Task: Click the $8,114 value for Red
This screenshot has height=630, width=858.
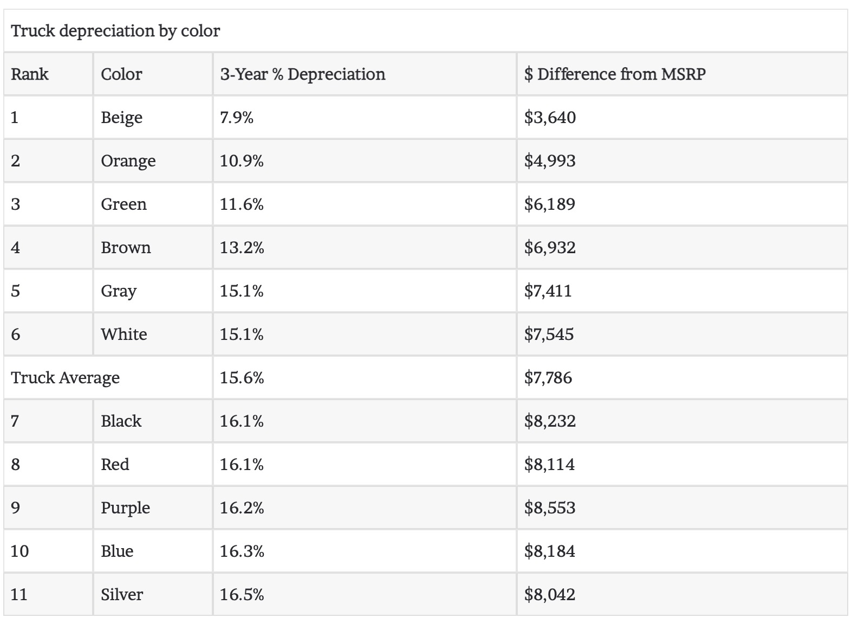Action: [x=549, y=465]
